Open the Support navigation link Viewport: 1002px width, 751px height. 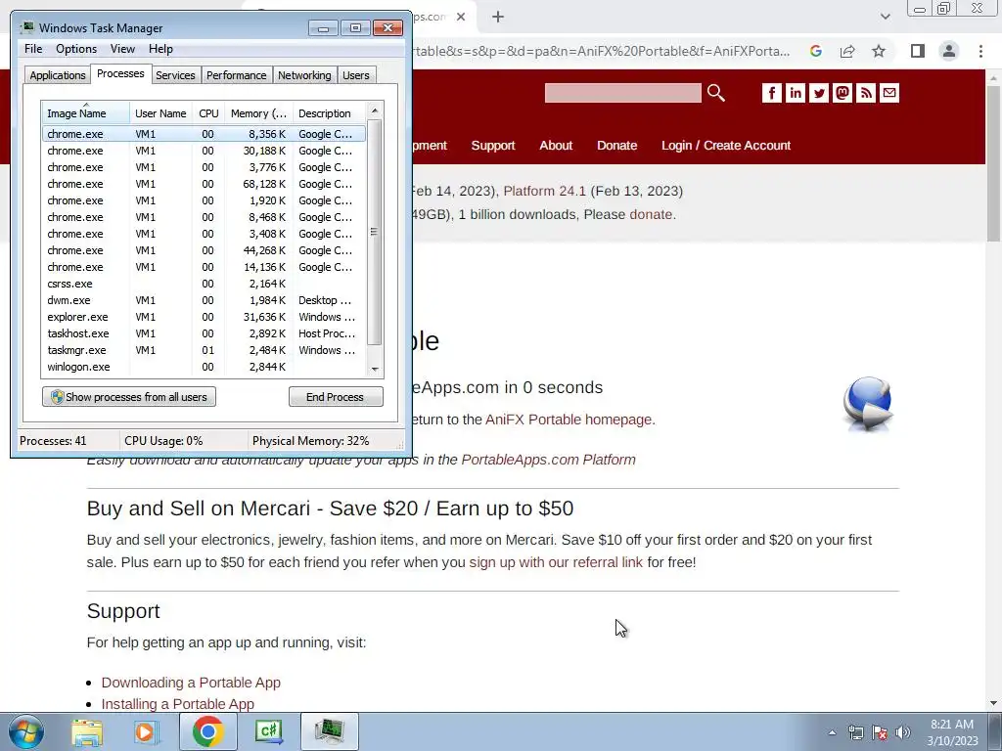coord(493,146)
